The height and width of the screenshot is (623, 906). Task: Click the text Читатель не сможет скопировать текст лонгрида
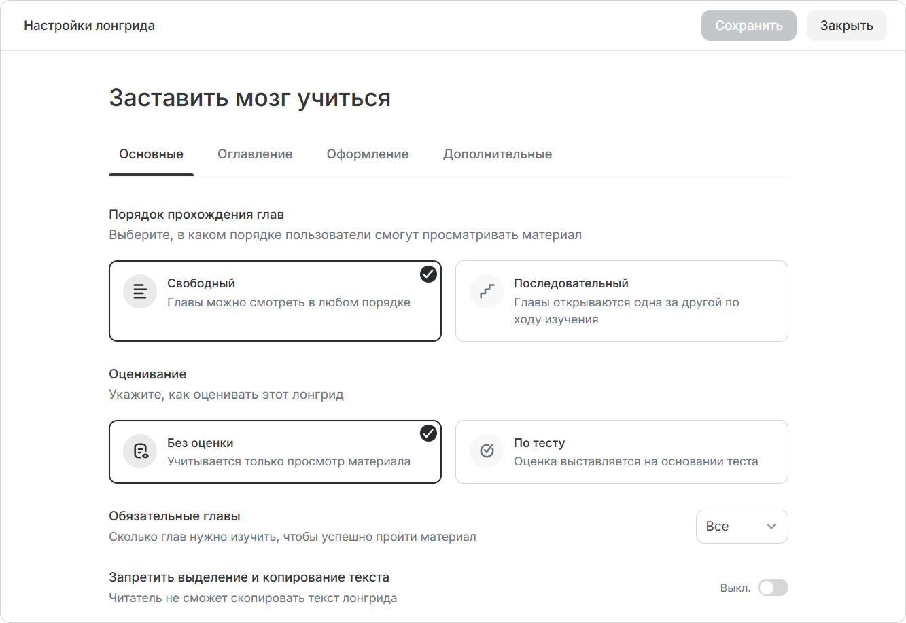pos(253,598)
